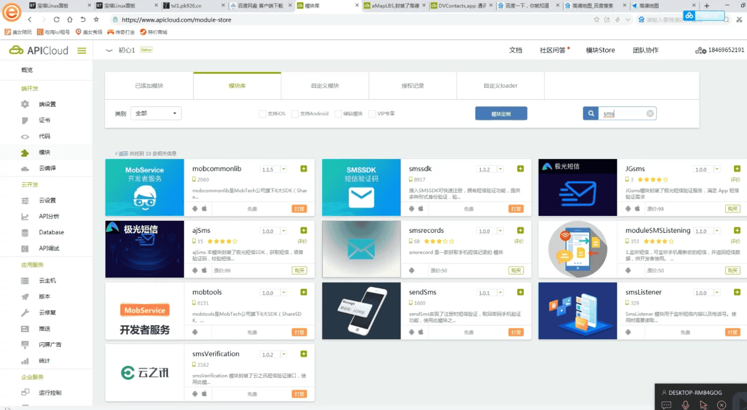
Task: Enable 支持Android checkbox
Action: click(295, 114)
